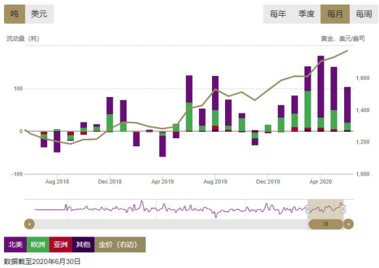Click the scrollbar thumb with grip lines
Screen dimensions: 379x268
tap(326, 224)
